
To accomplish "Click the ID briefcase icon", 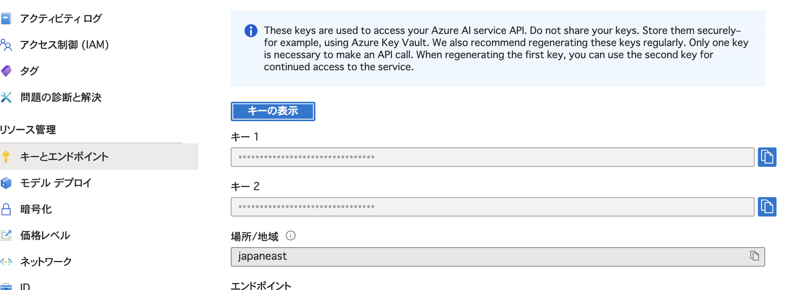I will [6, 287].
